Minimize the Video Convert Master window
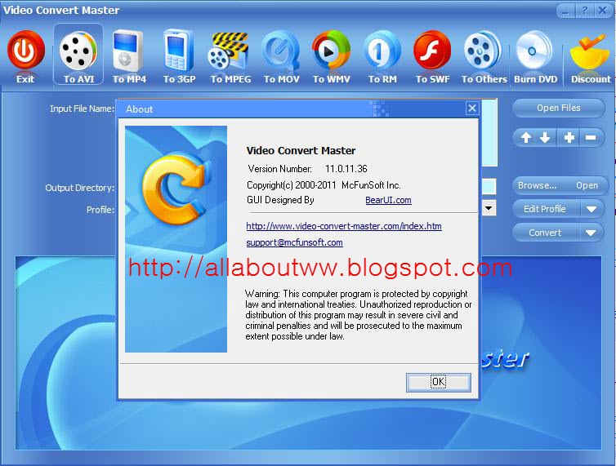The image size is (616, 466). (565, 11)
